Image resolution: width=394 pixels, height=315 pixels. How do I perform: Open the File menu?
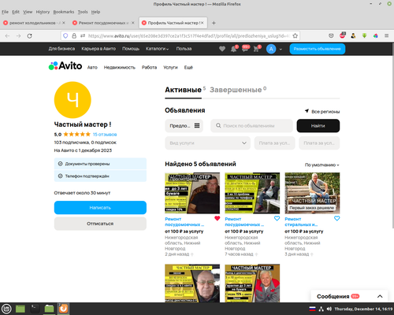click(x=5, y=12)
